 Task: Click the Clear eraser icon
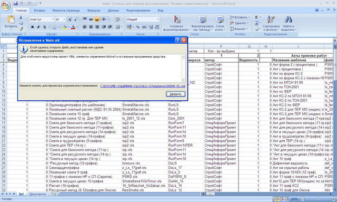256,29
